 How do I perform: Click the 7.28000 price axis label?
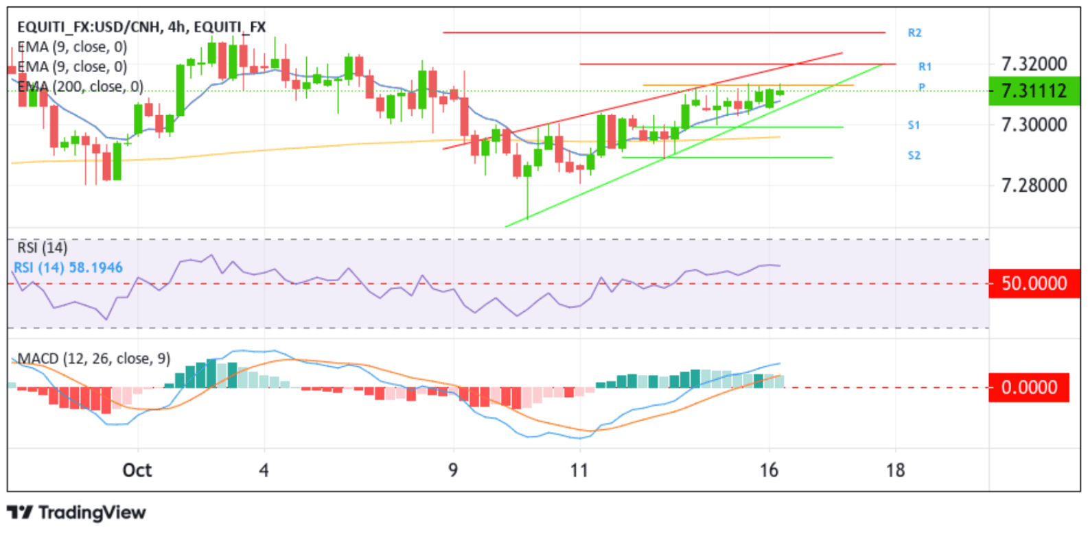tap(1034, 185)
